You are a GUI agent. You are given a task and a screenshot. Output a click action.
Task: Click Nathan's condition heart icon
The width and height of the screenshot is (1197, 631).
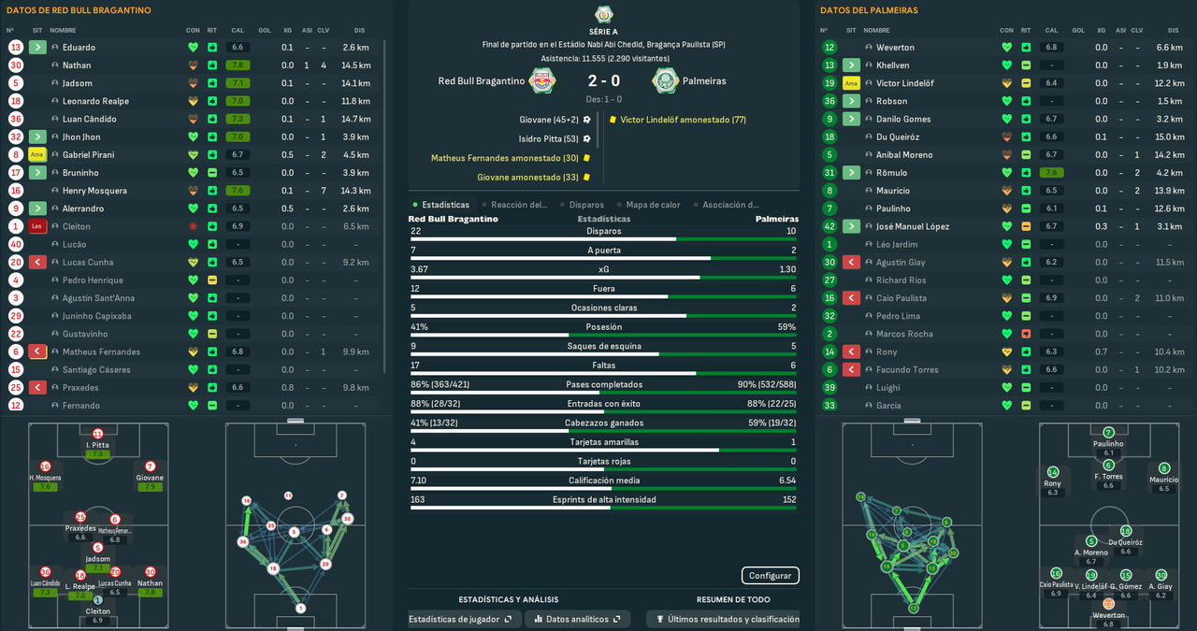(194, 65)
